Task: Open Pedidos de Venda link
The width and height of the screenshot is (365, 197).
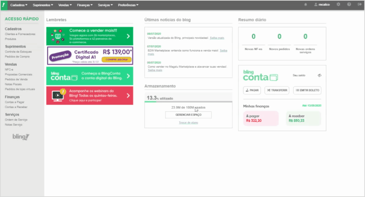Action: (x=16, y=79)
